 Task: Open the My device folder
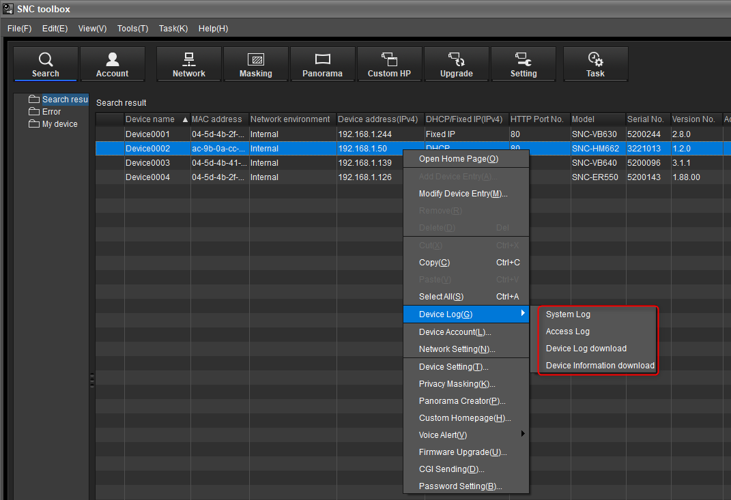pos(59,124)
